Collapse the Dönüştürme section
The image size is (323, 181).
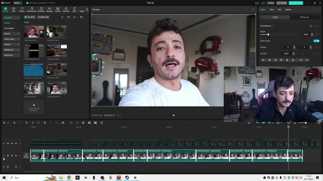(x=273, y=26)
